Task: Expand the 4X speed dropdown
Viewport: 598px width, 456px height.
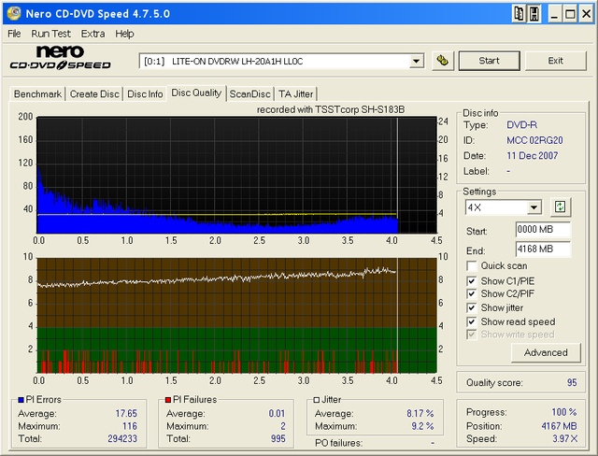Action: point(534,207)
